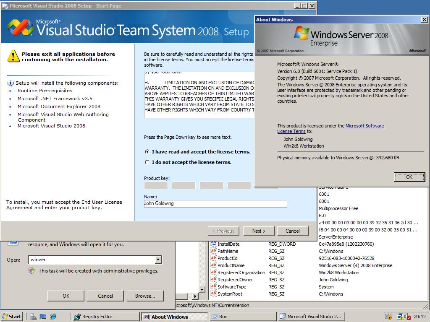This screenshot has height=322, width=430.
Task: Select ProductId registry value icon
Action: (213, 258)
